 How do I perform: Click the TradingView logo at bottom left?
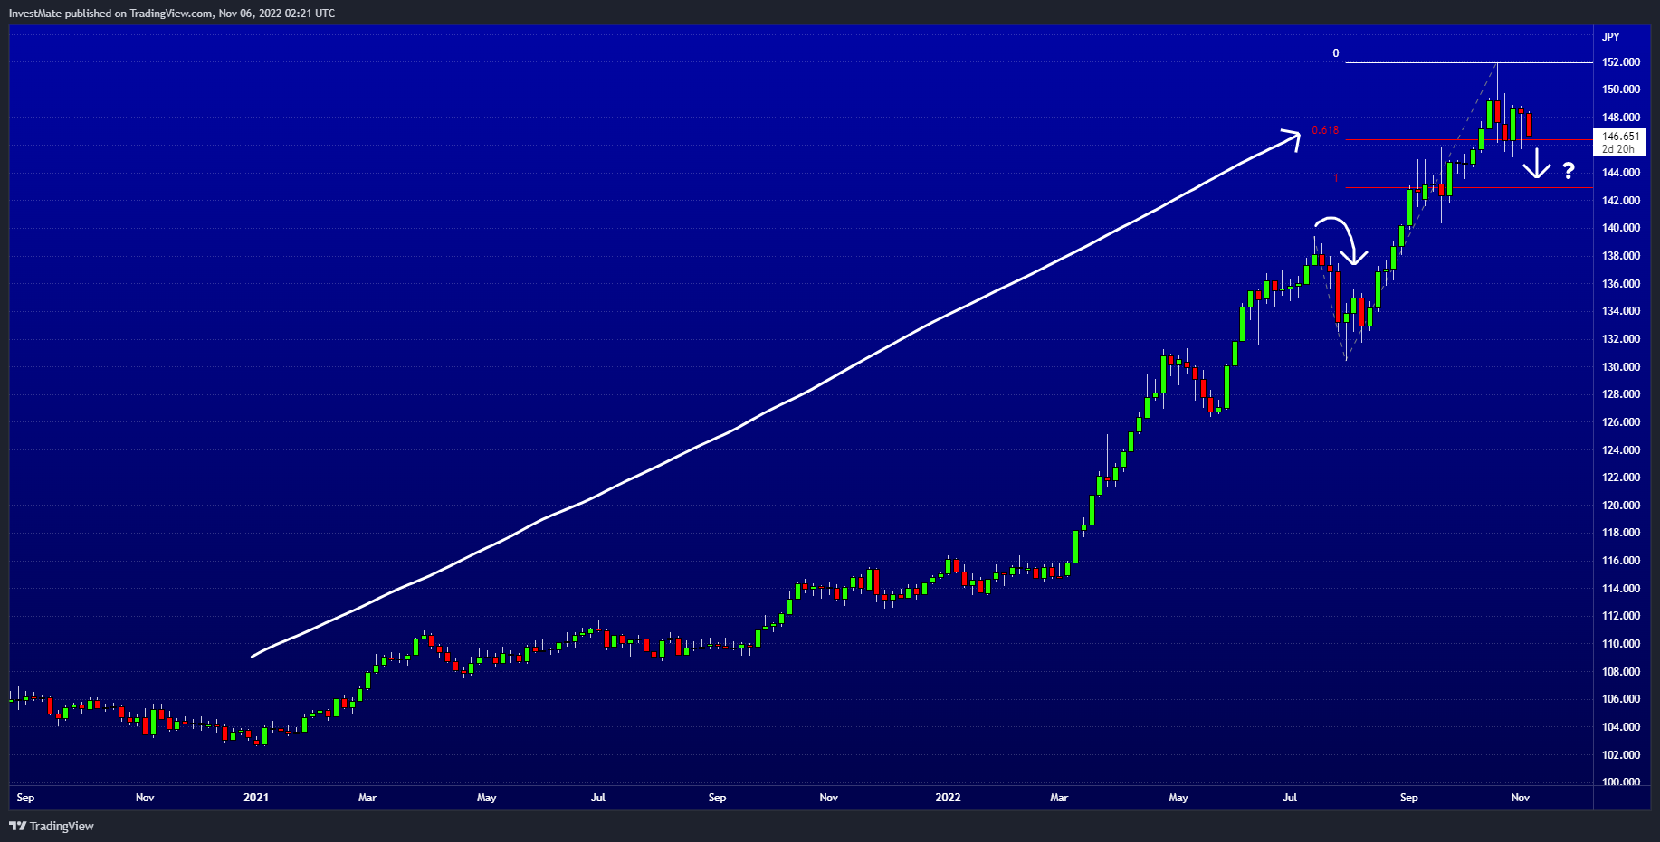coord(52,826)
